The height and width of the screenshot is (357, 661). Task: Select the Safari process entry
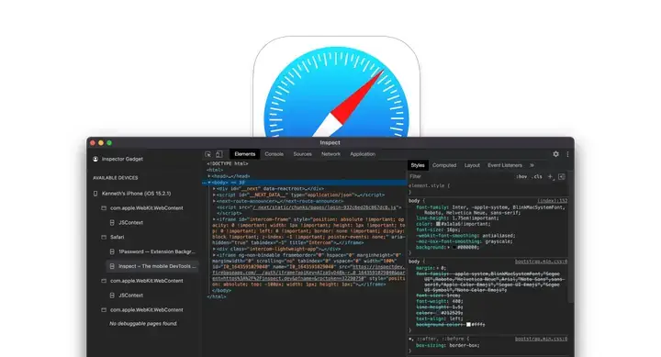[118, 238]
